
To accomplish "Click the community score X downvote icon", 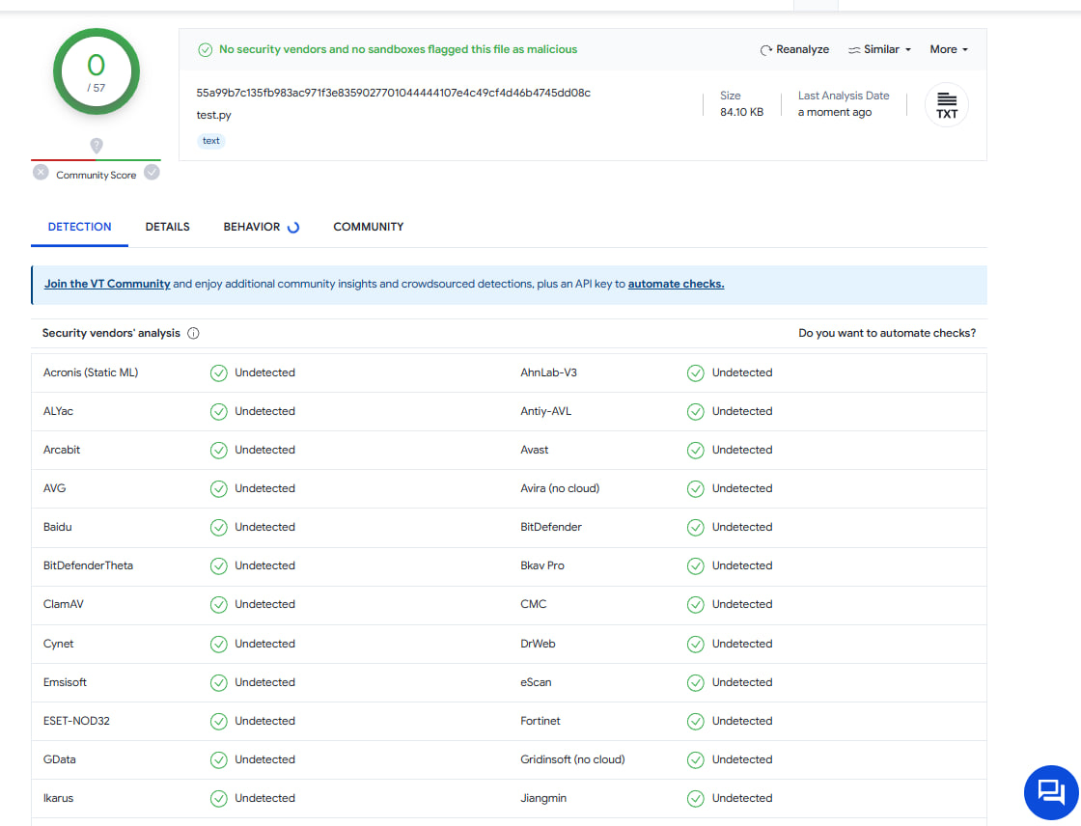I will click(x=41, y=173).
